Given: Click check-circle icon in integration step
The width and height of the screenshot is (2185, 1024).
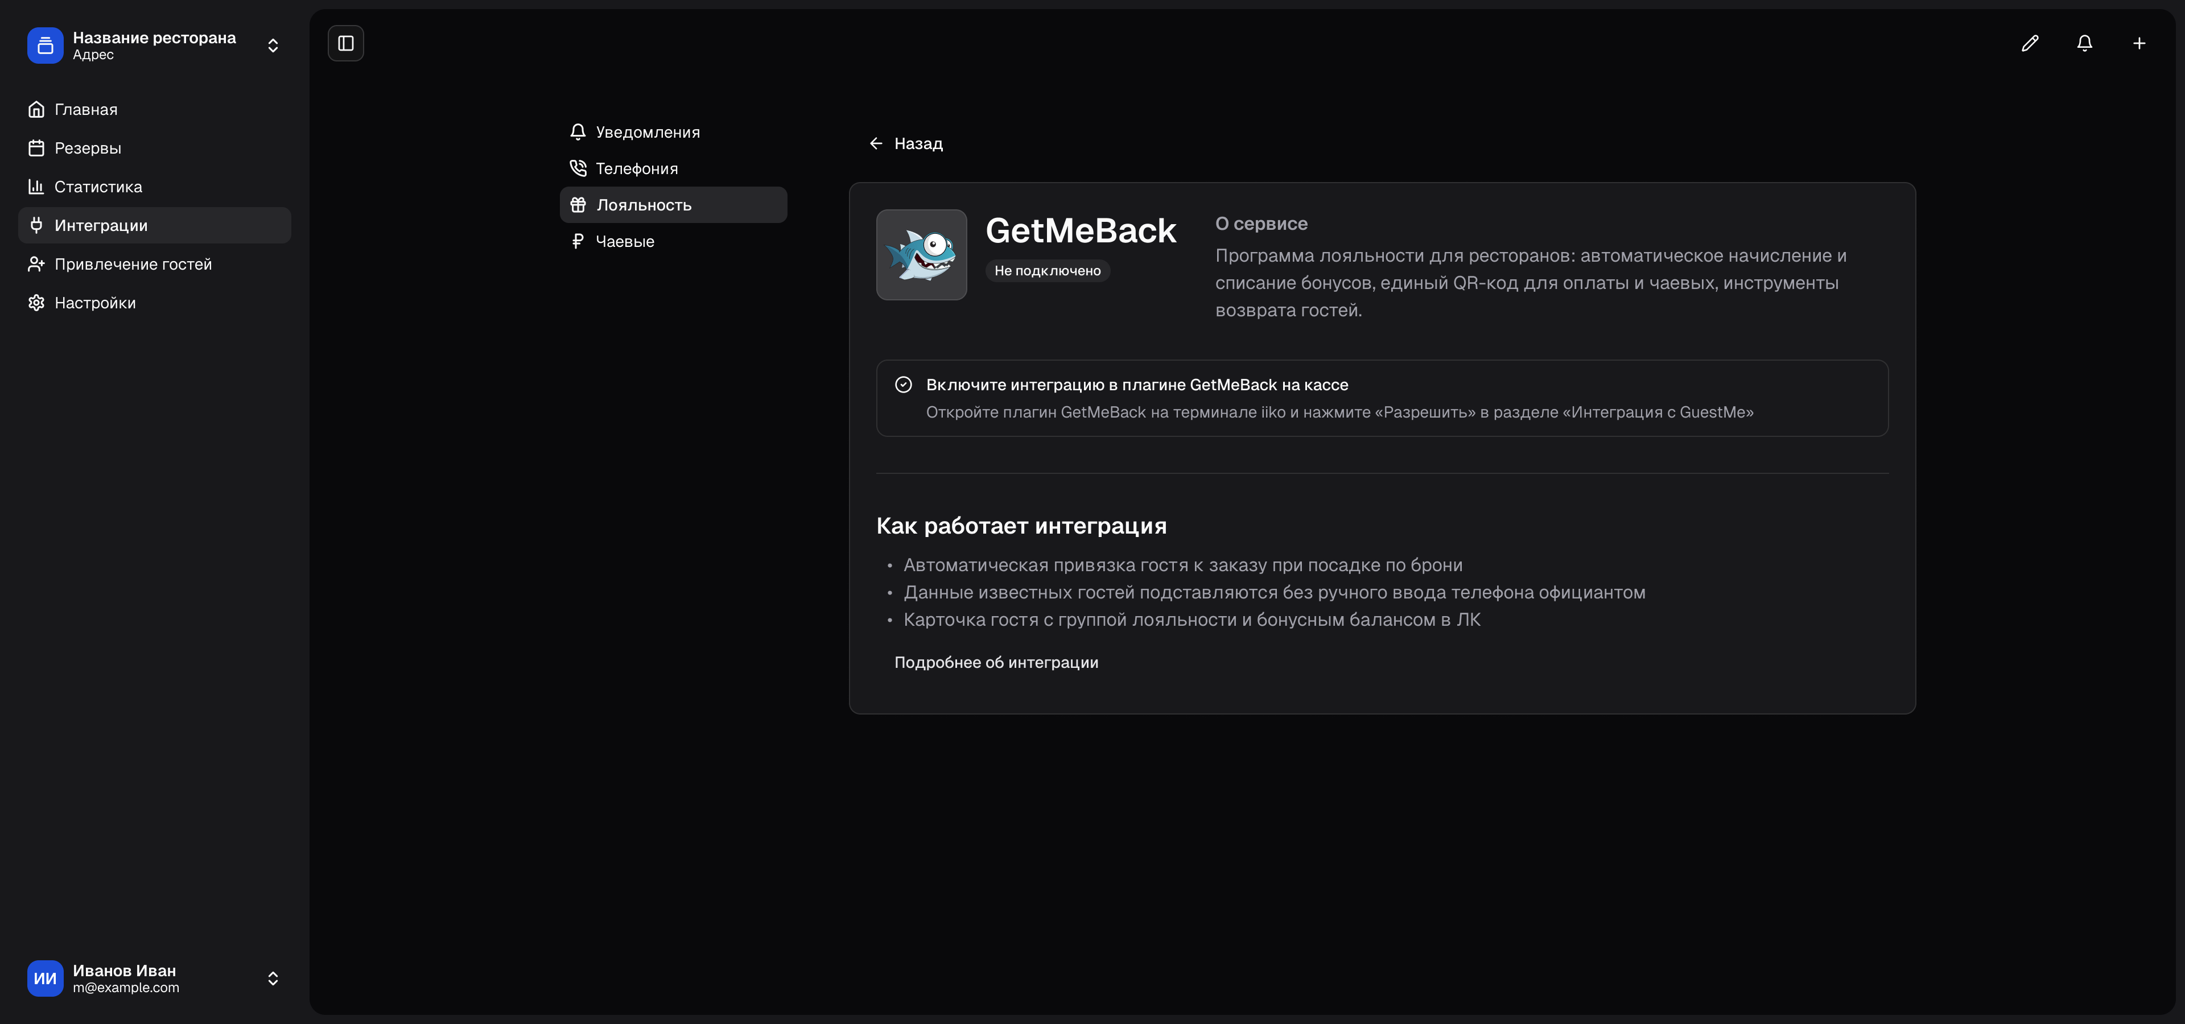Looking at the screenshot, I should pos(904,385).
